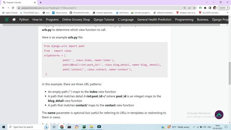231x130 pixels.
Task: Open the screen recorder taskbar icon
Action: coord(99,127)
